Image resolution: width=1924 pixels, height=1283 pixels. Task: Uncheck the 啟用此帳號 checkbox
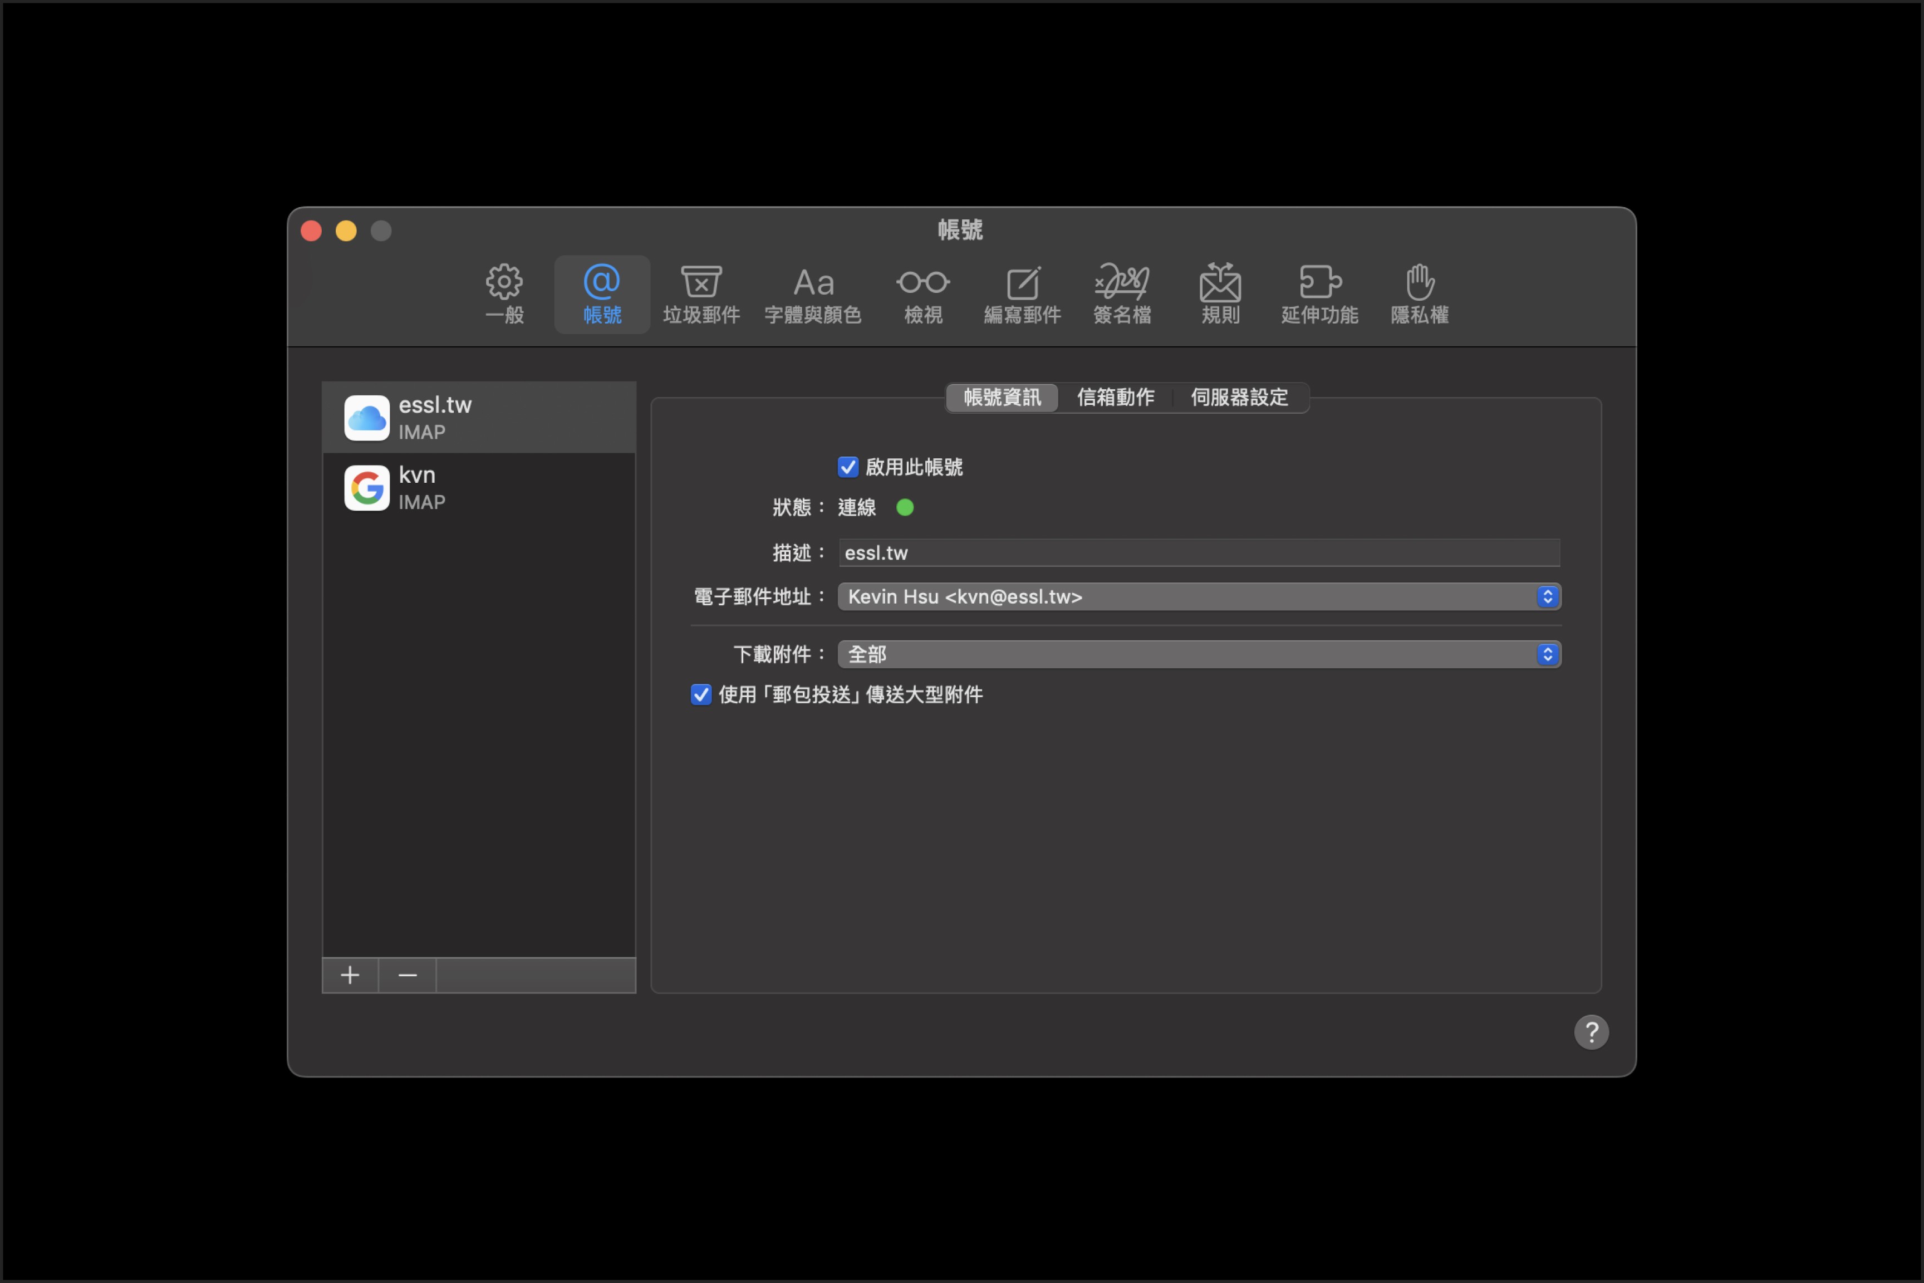(848, 467)
